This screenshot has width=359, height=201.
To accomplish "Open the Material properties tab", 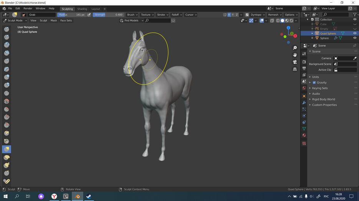I will click(304, 135).
